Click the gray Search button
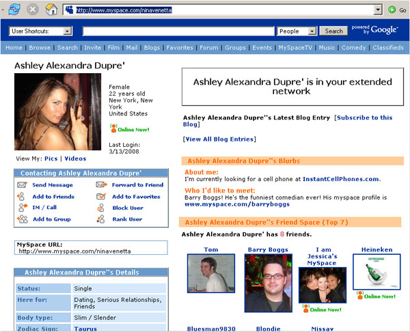410x332 pixels. pos(333,31)
